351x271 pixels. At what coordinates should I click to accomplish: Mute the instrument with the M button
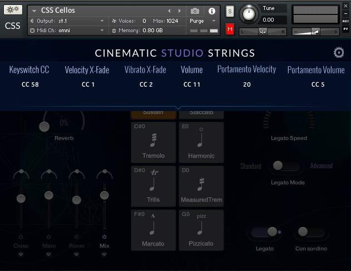point(230,29)
